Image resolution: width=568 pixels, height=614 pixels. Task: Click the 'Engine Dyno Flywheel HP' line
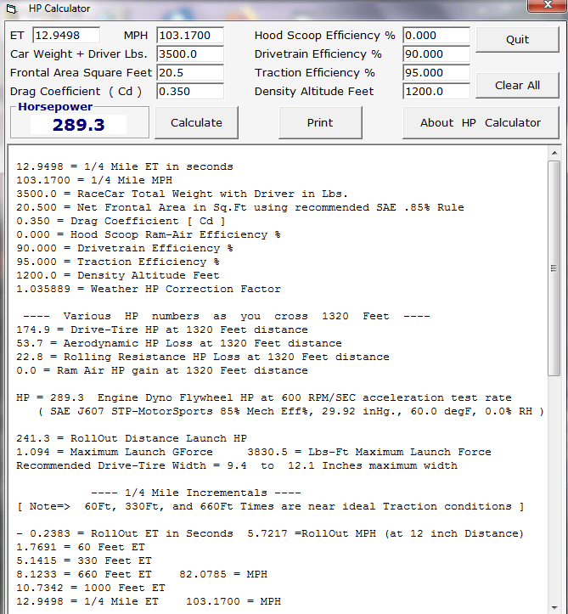coord(264,397)
